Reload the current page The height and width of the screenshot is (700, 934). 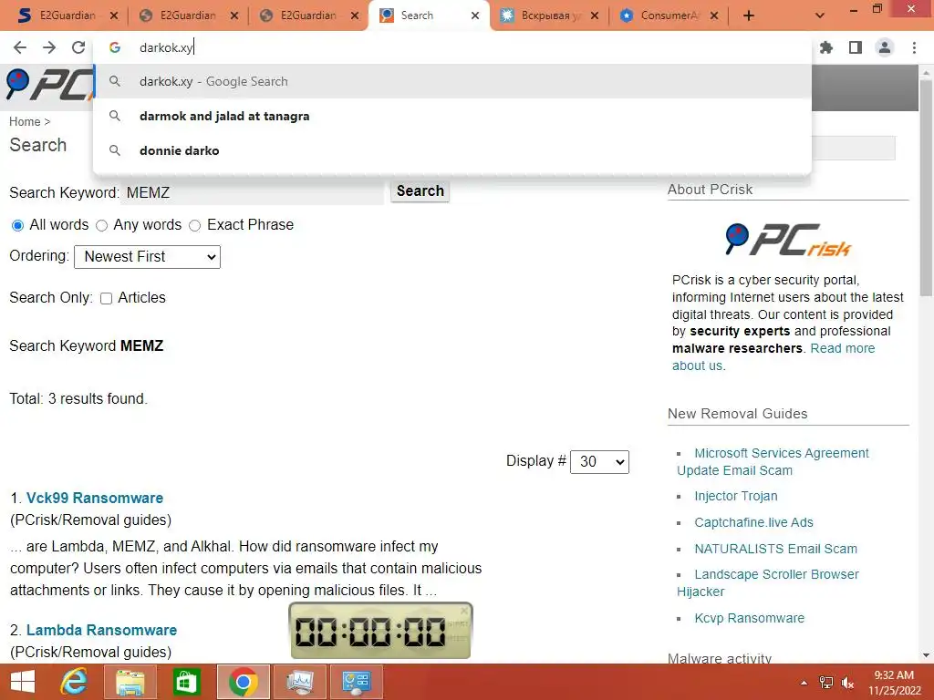(x=78, y=47)
